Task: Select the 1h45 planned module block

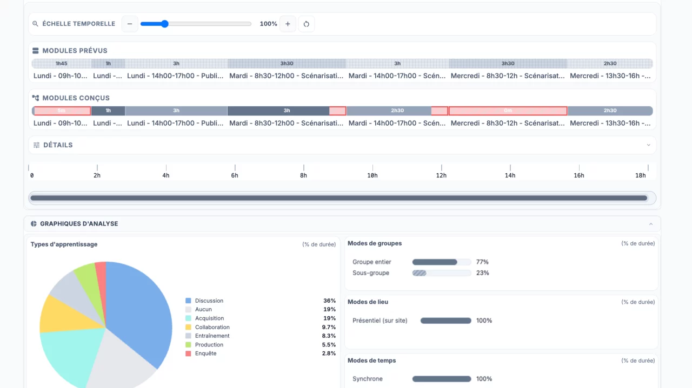Action: point(62,64)
